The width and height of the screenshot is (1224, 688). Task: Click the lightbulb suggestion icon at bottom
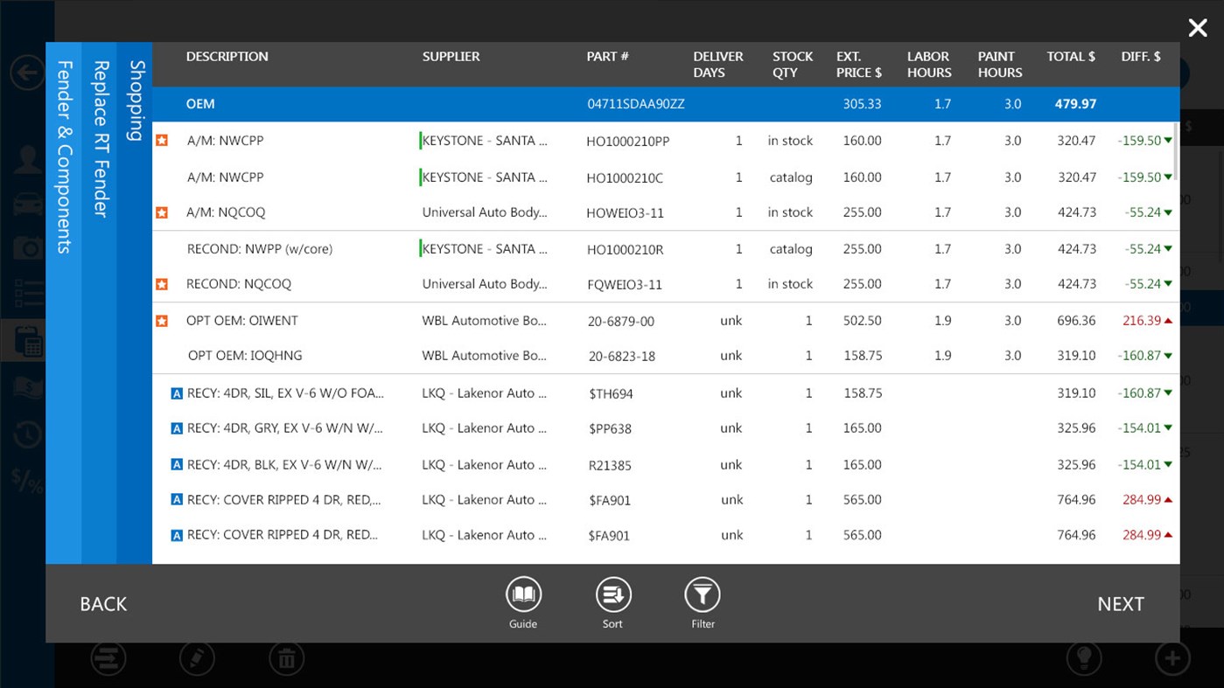(x=1084, y=657)
